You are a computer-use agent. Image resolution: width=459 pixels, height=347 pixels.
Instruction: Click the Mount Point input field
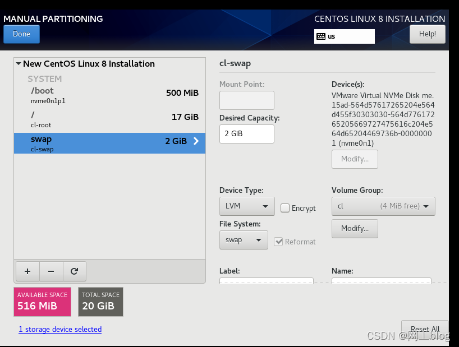click(x=247, y=100)
